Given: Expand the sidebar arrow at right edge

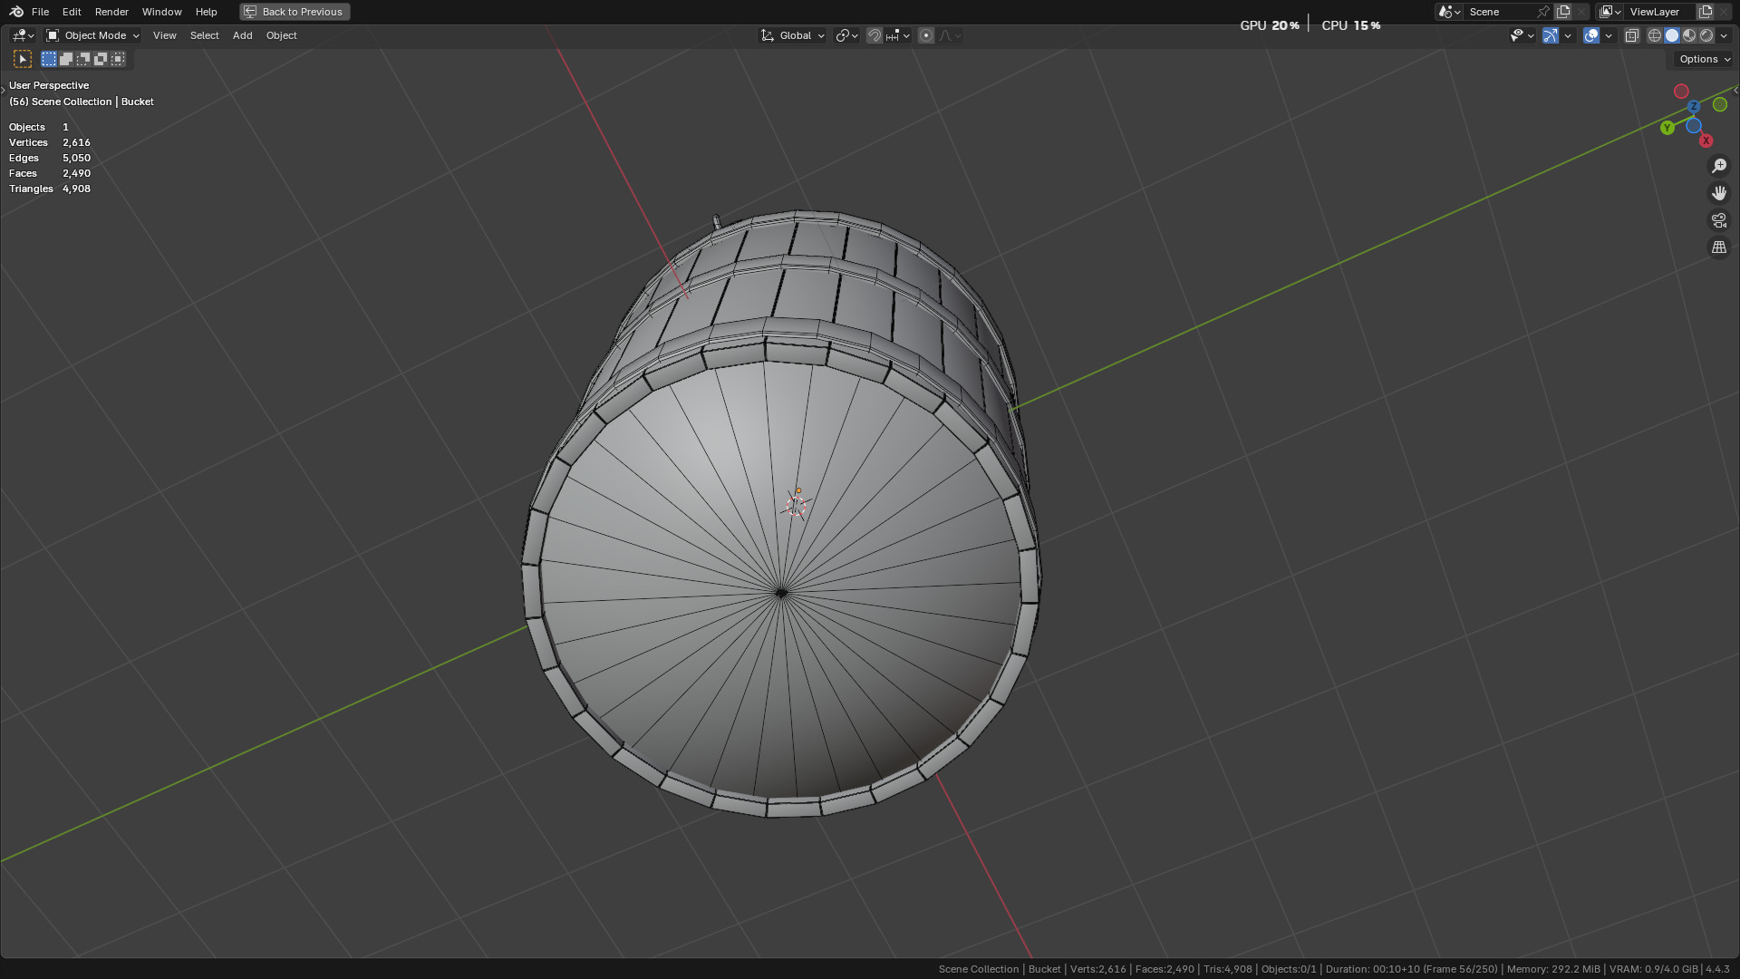Looking at the screenshot, I should [x=1735, y=90].
